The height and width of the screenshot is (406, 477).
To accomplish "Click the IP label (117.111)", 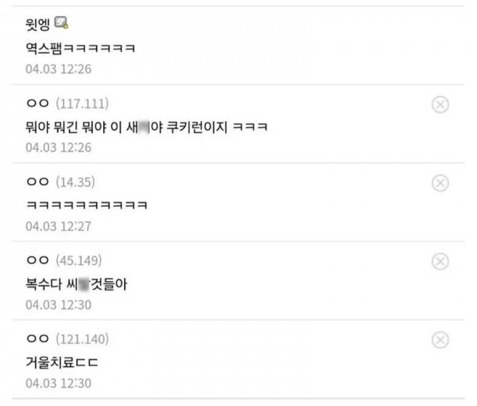I will coord(82,103).
